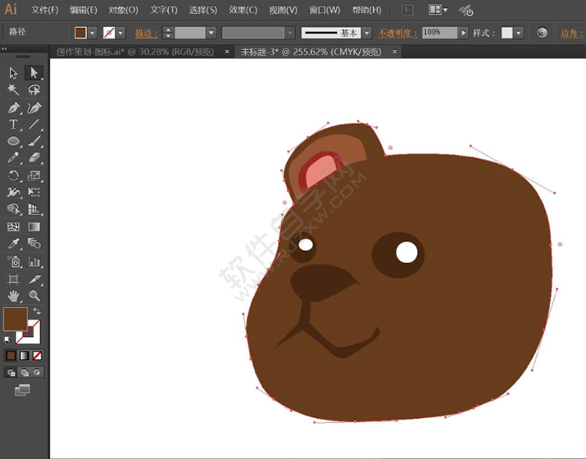Activate the Hand tool
This screenshot has height=459, width=586.
coord(13,295)
